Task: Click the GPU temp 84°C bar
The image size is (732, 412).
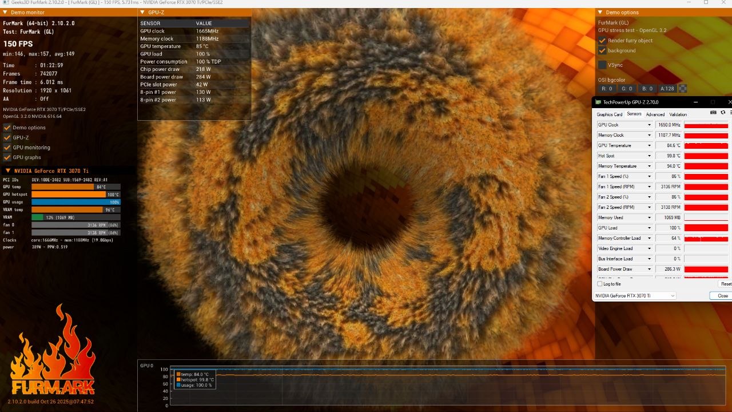Action: coord(75,187)
